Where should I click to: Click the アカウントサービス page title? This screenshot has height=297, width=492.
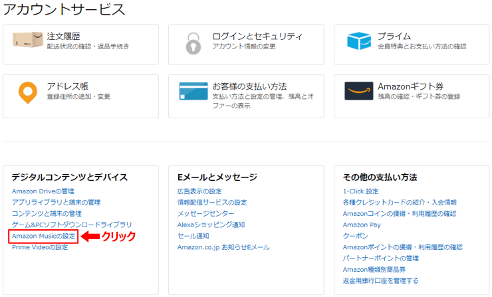tap(64, 9)
